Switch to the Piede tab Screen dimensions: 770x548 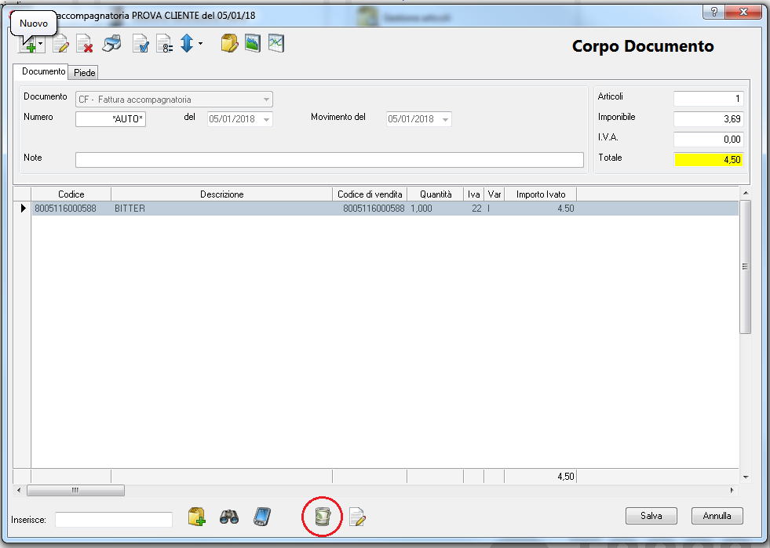point(85,72)
